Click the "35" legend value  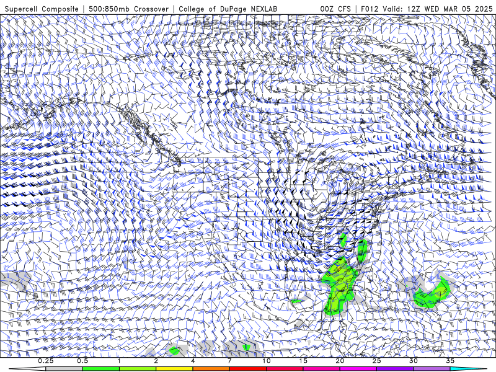pos(450,361)
